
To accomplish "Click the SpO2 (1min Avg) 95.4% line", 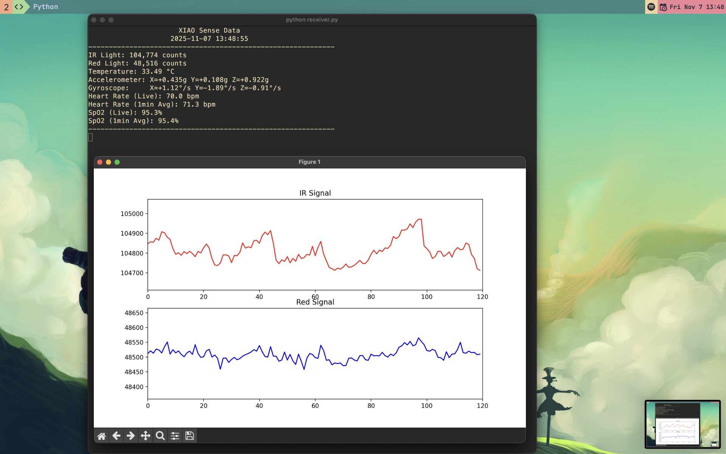I will click(x=133, y=121).
